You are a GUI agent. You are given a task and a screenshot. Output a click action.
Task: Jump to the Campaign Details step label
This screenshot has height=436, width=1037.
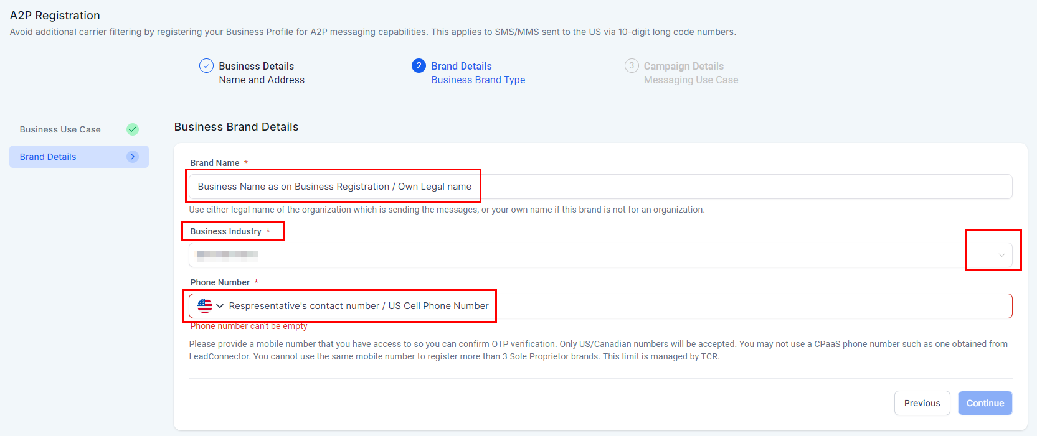[x=683, y=66]
